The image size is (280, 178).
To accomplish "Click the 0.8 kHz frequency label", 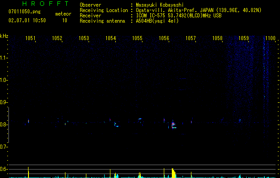I will [4, 125].
